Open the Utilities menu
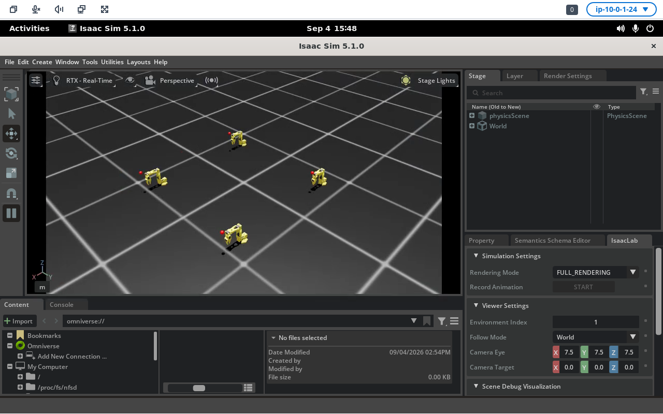 click(x=112, y=62)
